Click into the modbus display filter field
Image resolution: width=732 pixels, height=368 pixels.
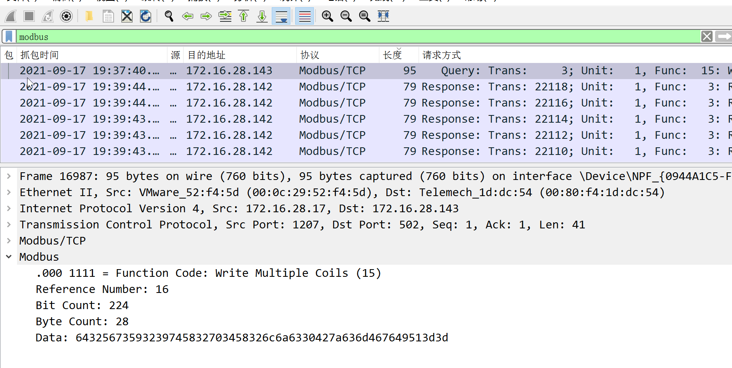click(x=358, y=37)
